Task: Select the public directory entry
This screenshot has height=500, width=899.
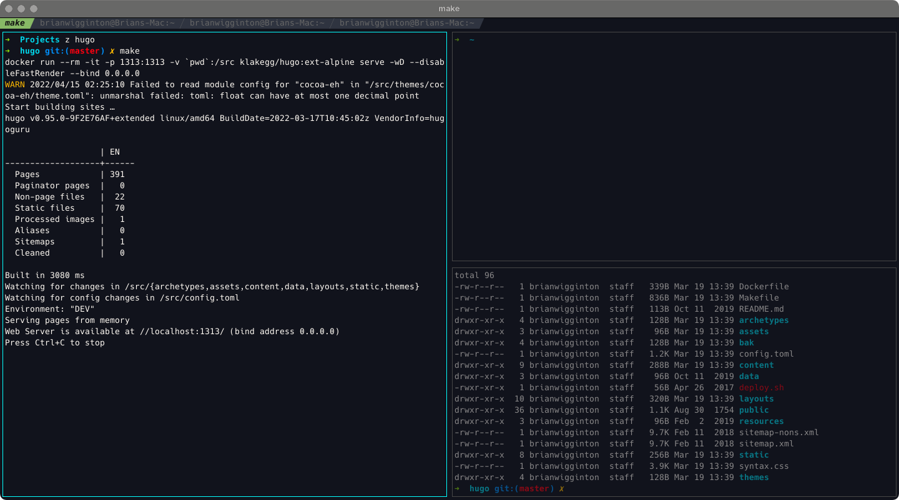Action: coord(754,410)
